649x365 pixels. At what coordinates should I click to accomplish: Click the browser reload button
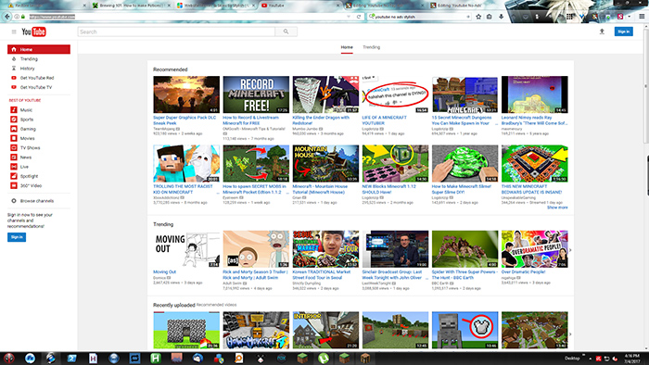click(x=359, y=17)
